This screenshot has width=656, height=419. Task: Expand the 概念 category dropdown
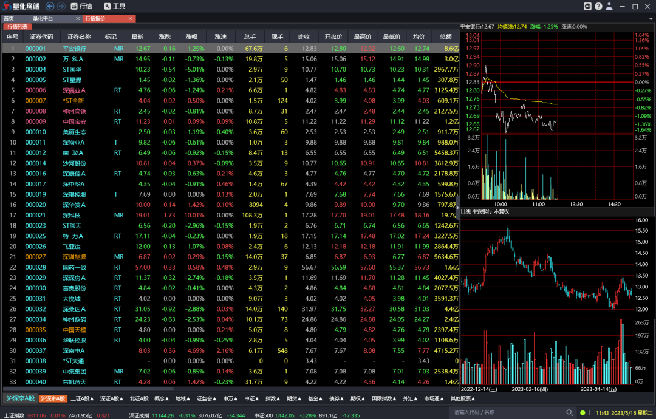(x=162, y=399)
